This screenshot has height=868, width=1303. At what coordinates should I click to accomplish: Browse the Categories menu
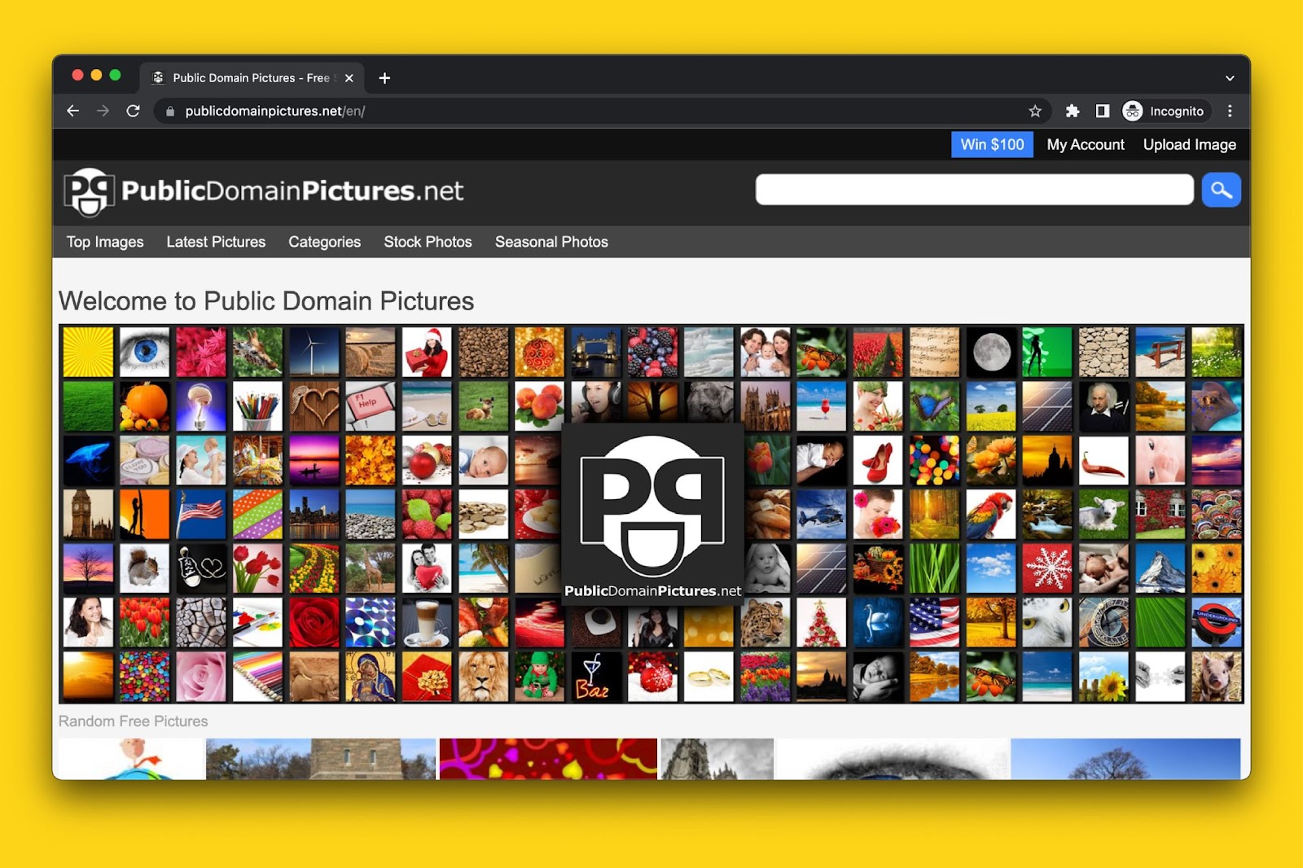[x=324, y=242]
